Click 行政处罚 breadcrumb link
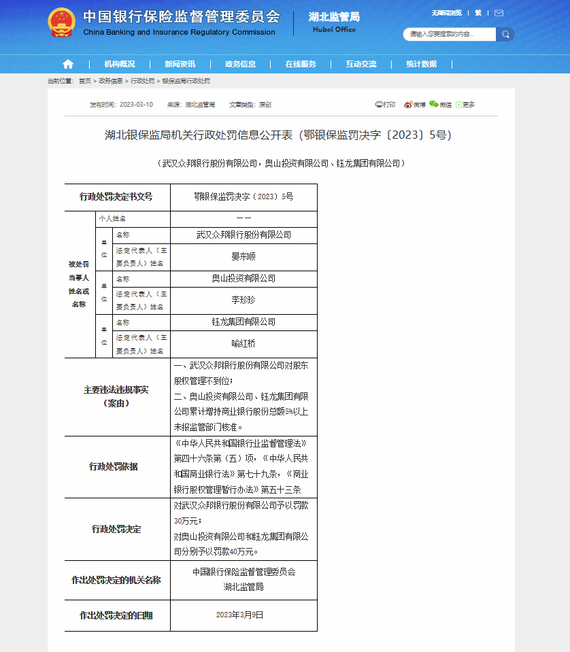The height and width of the screenshot is (652, 570). click(x=142, y=81)
